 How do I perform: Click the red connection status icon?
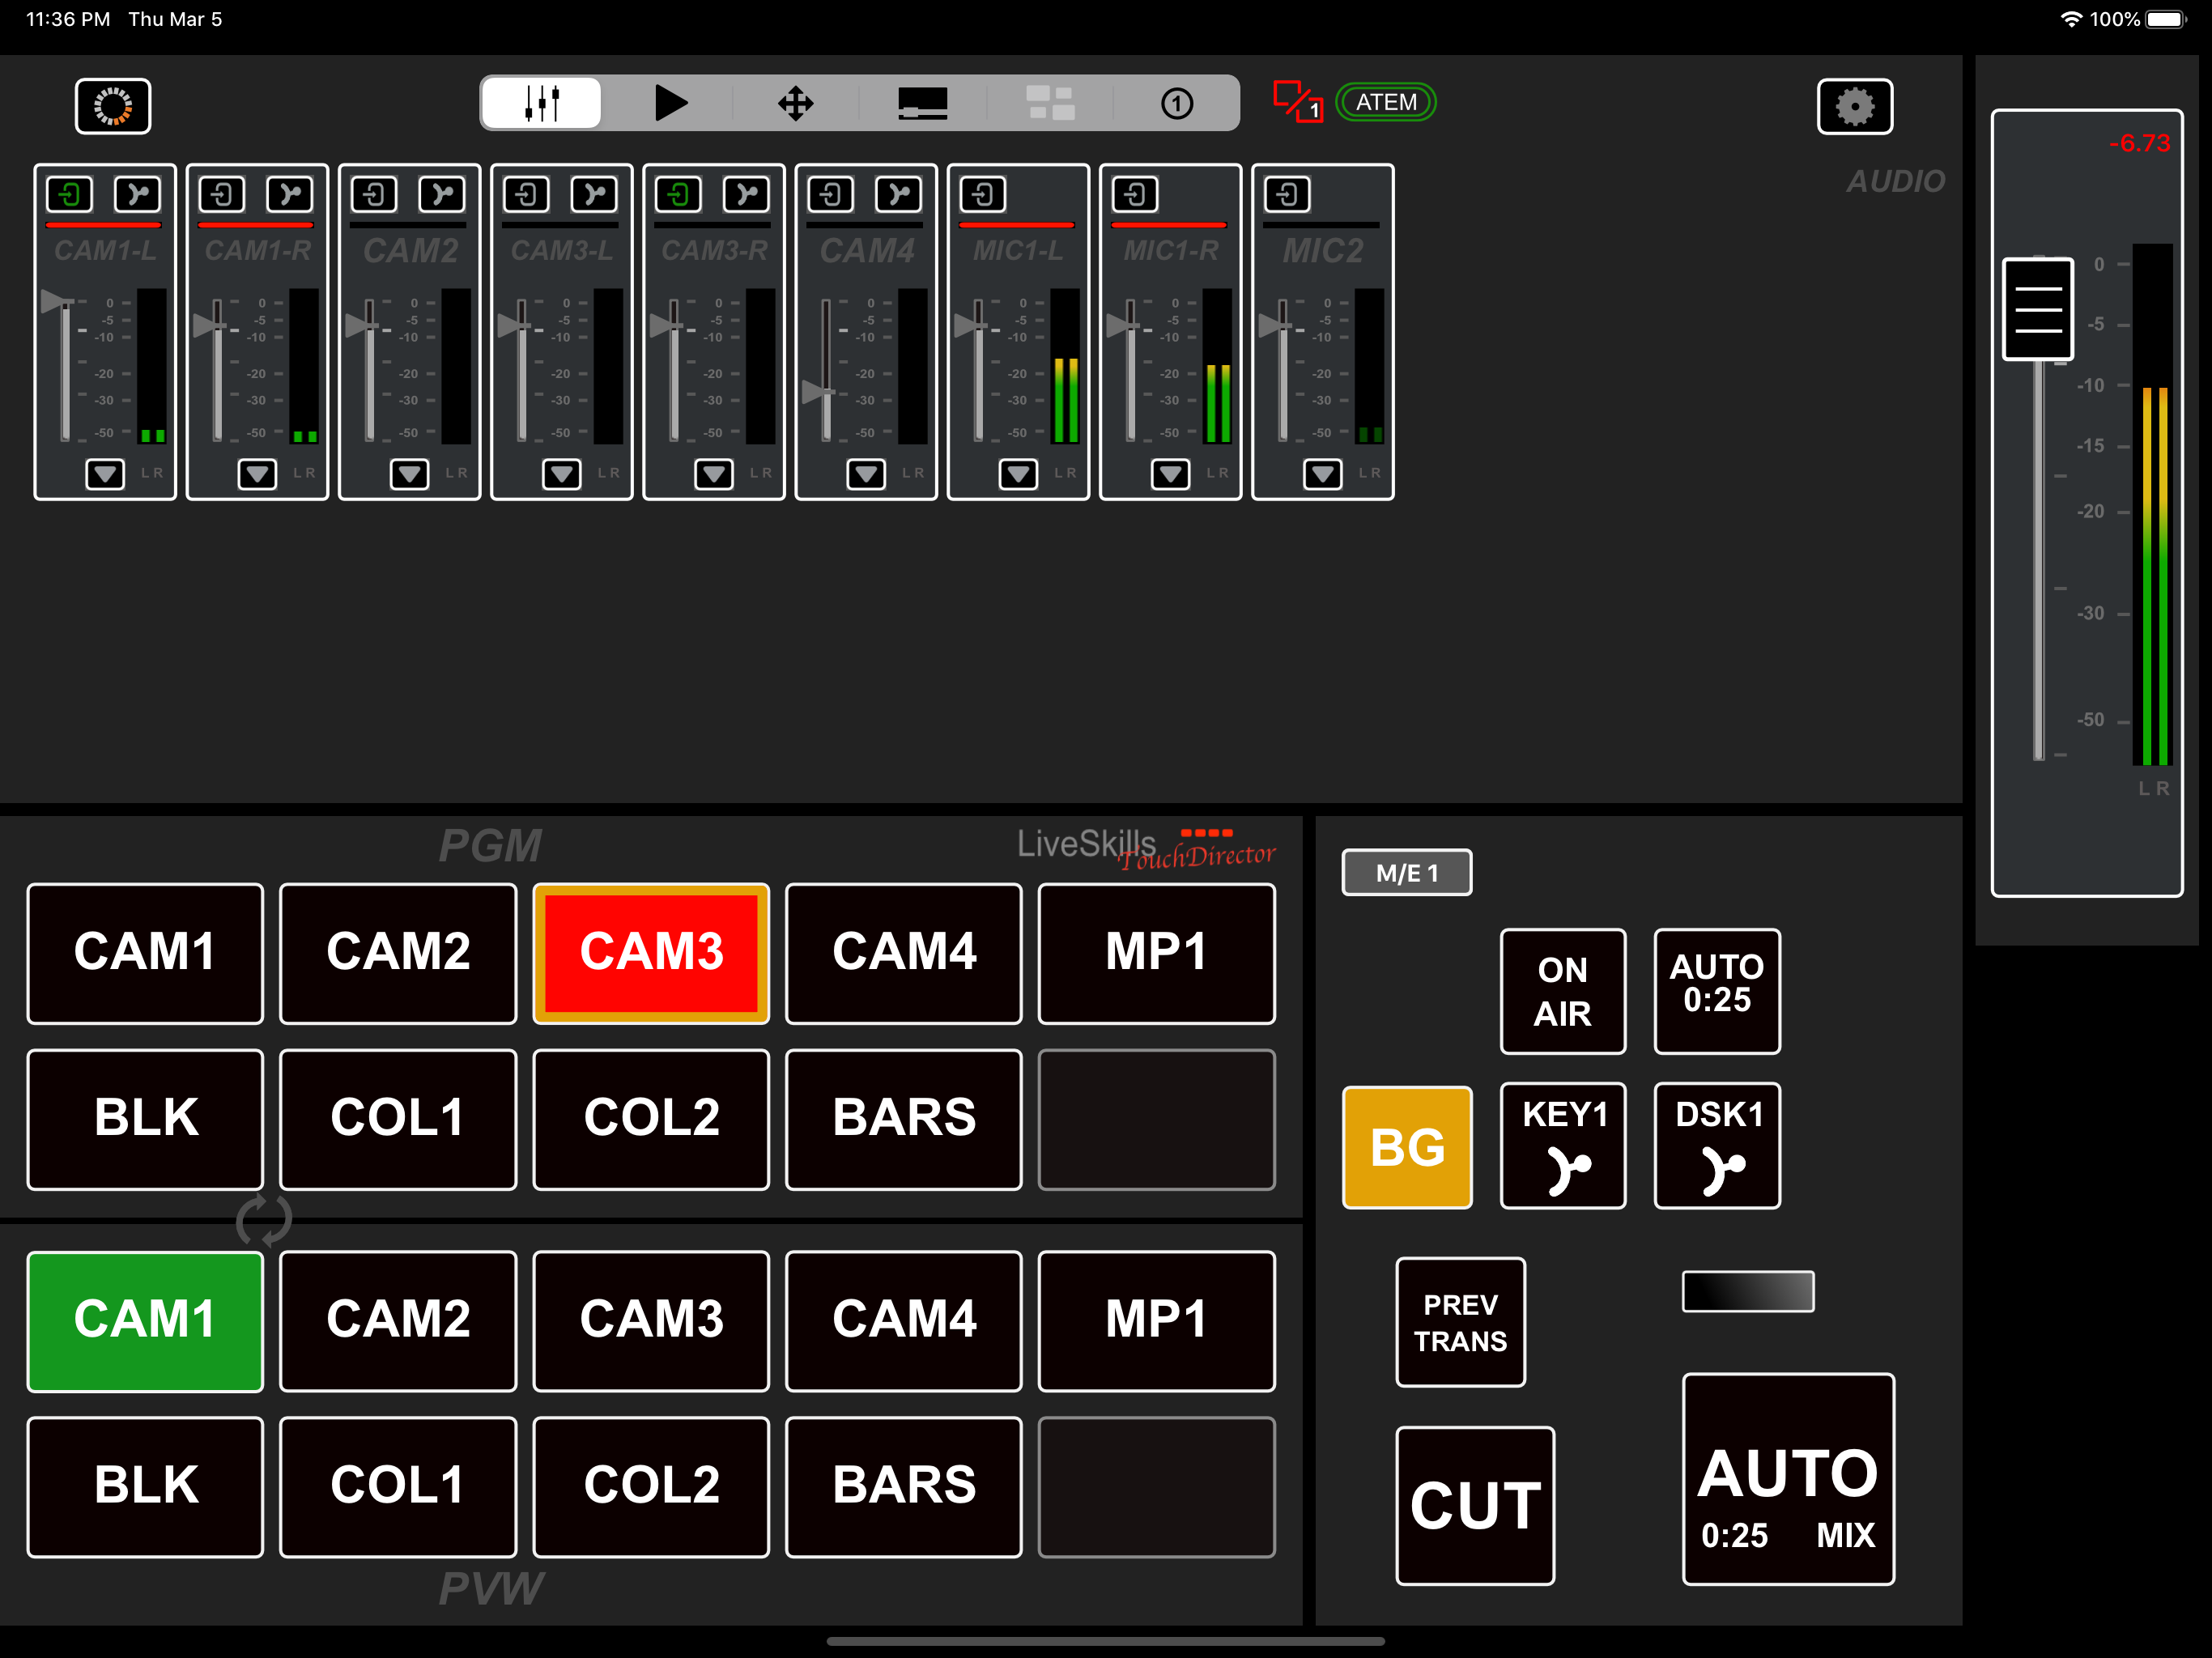(x=1297, y=102)
